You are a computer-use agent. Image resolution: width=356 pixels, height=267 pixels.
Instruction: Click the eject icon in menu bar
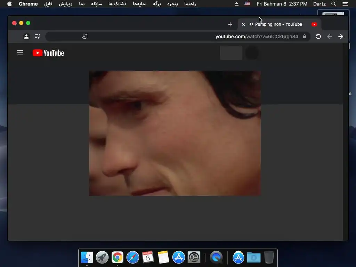click(236, 4)
